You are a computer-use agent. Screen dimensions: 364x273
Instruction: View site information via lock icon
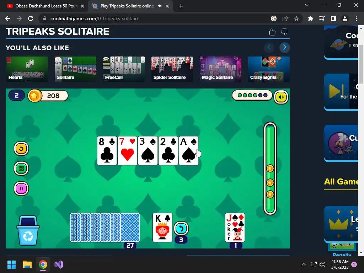click(x=44, y=18)
